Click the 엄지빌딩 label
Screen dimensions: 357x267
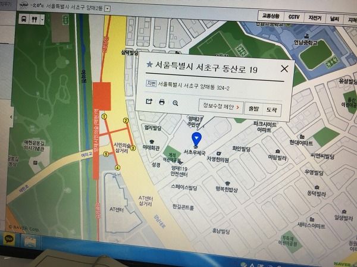click(153, 128)
